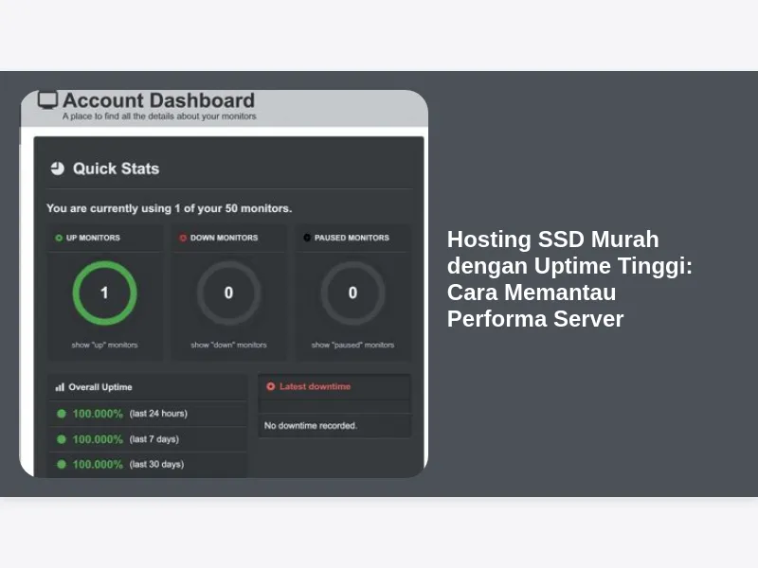
Task: Click the green dot for last 30 days
Action: (62, 464)
